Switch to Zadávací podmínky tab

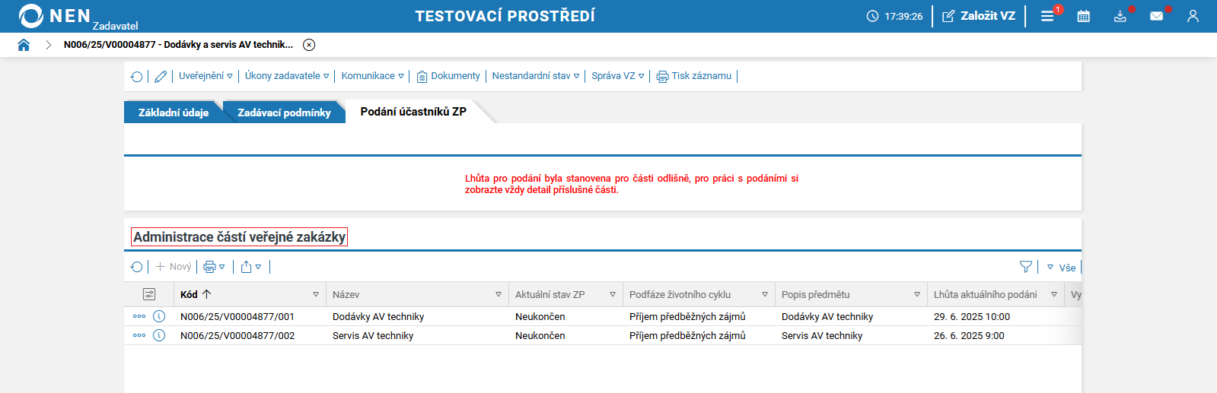pyautogui.click(x=284, y=113)
